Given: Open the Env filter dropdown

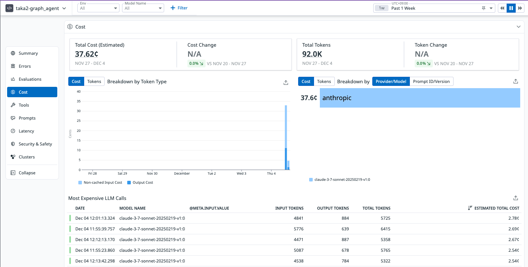Looking at the screenshot, I should [x=98, y=8].
